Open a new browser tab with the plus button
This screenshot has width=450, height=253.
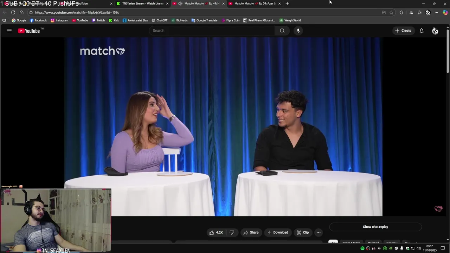pos(287,4)
